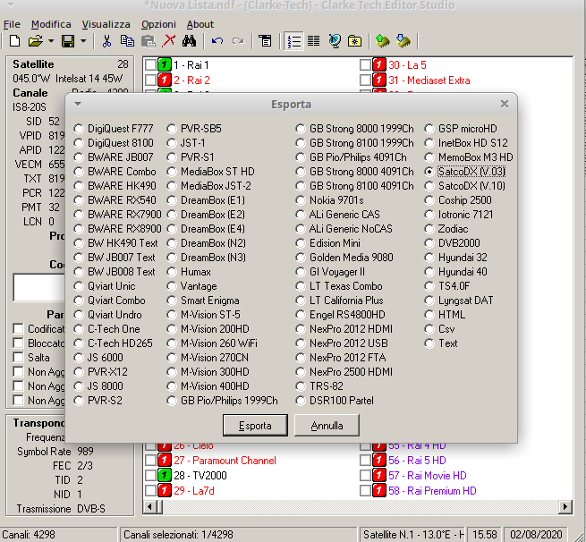The image size is (586, 542).
Task: Select the multi-column list view icon
Action: click(x=313, y=41)
